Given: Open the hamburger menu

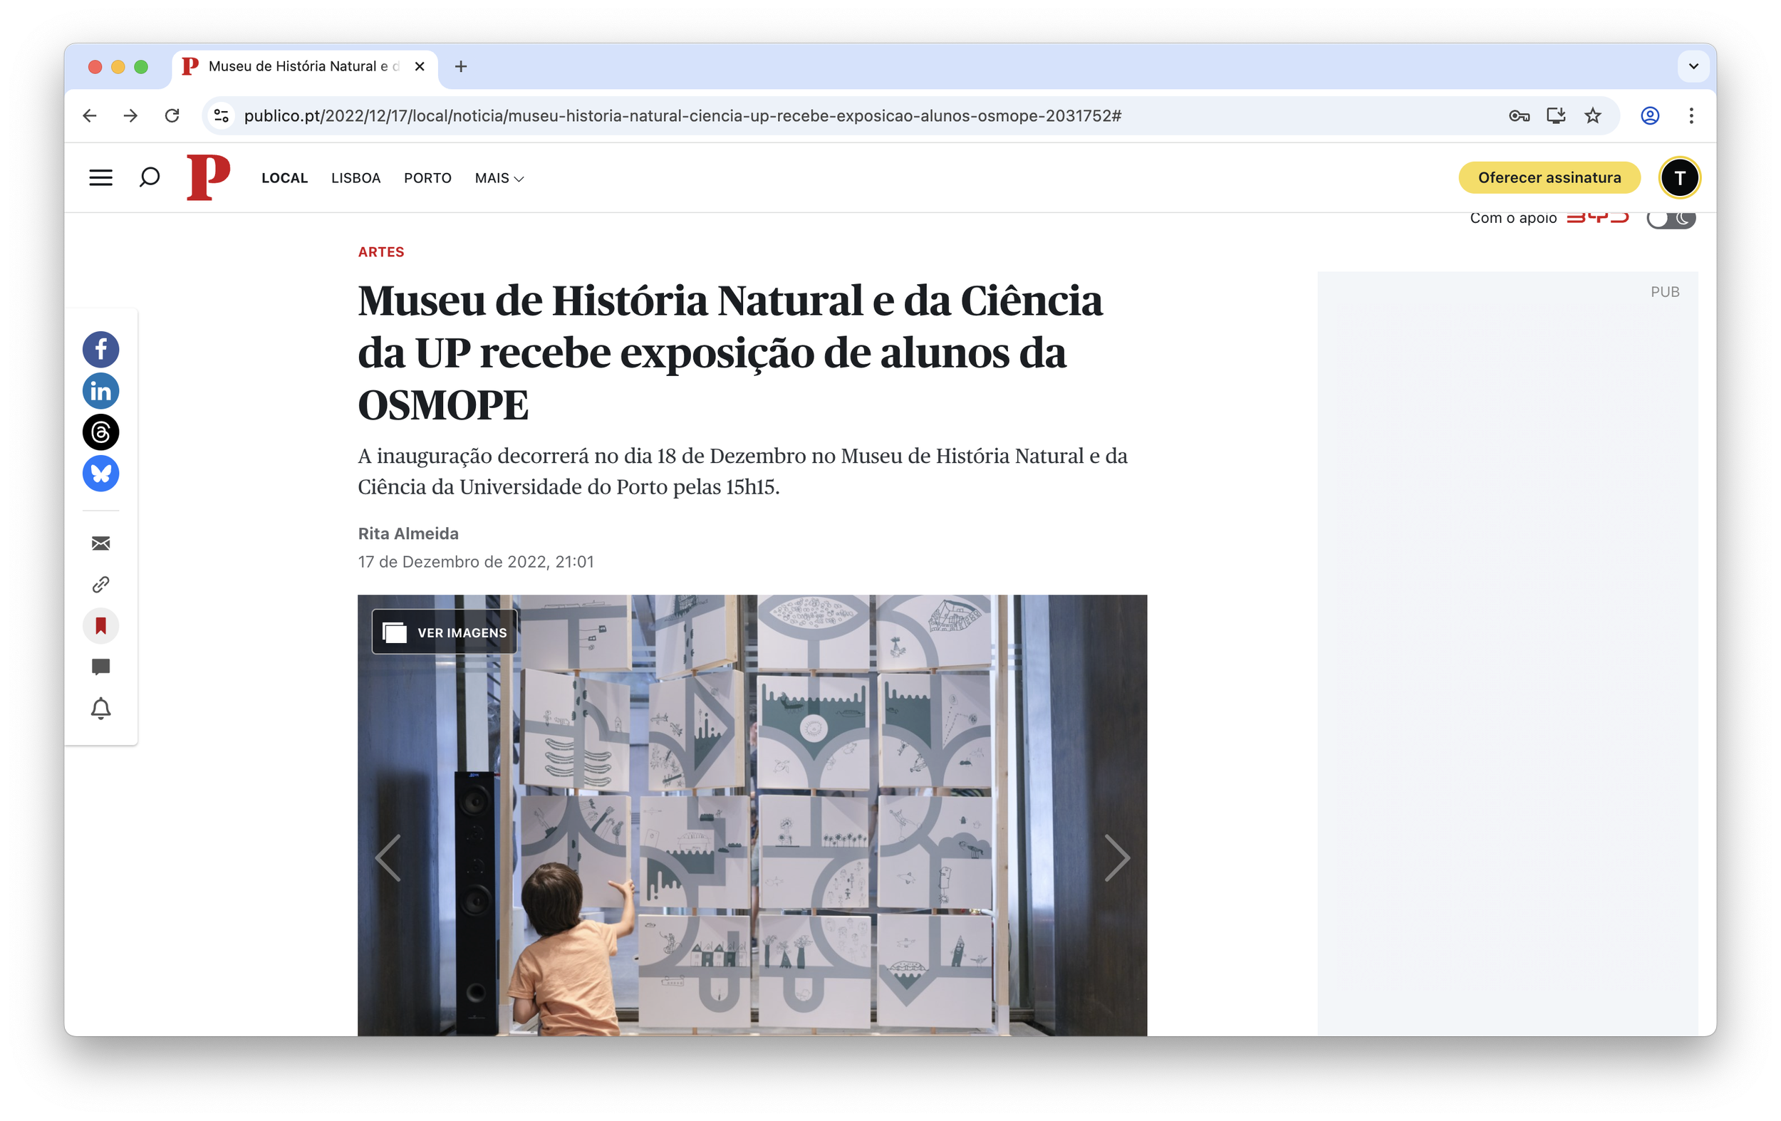Looking at the screenshot, I should click(100, 177).
